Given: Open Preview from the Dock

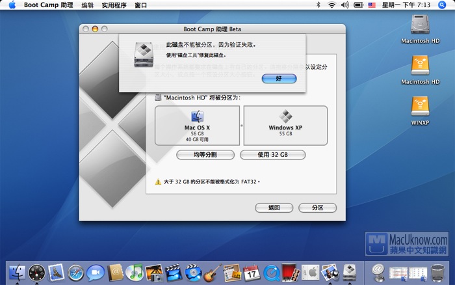Looking at the screenshot, I should [x=330, y=273].
